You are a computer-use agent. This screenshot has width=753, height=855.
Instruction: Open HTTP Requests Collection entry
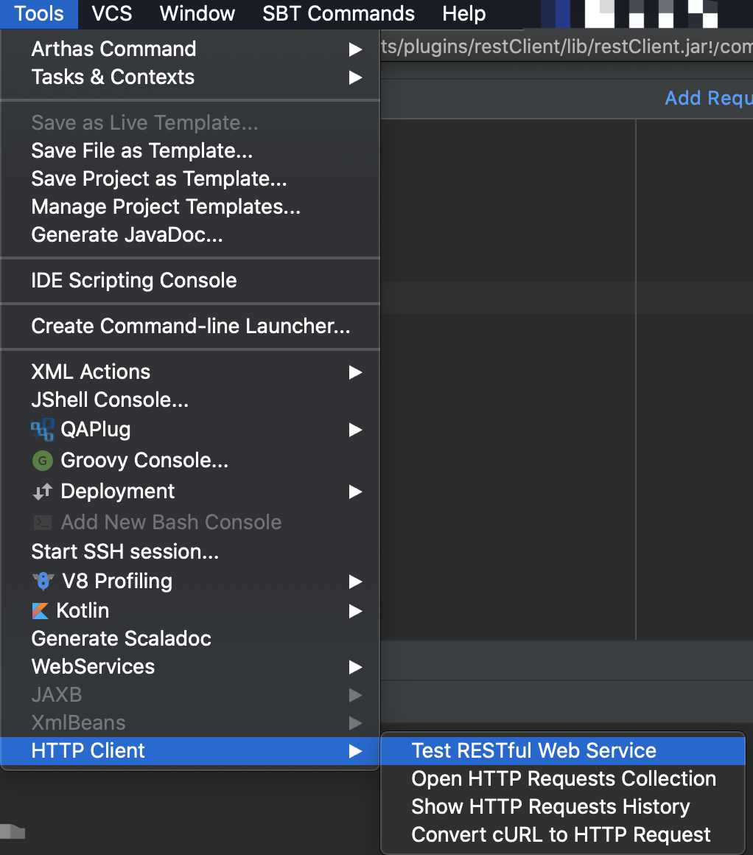click(x=563, y=778)
